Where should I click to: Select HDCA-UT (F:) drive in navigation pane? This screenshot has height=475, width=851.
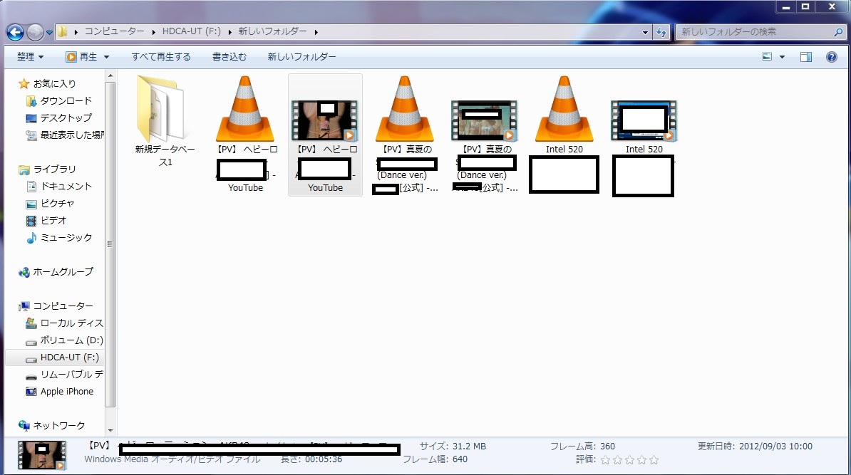tap(69, 357)
